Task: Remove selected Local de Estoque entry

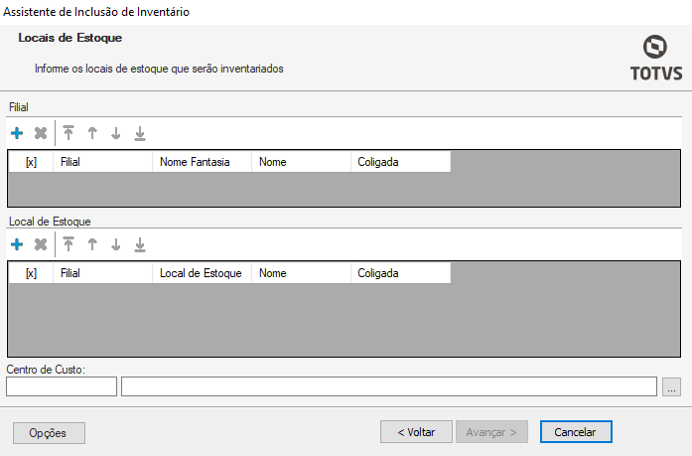Action: coord(41,244)
